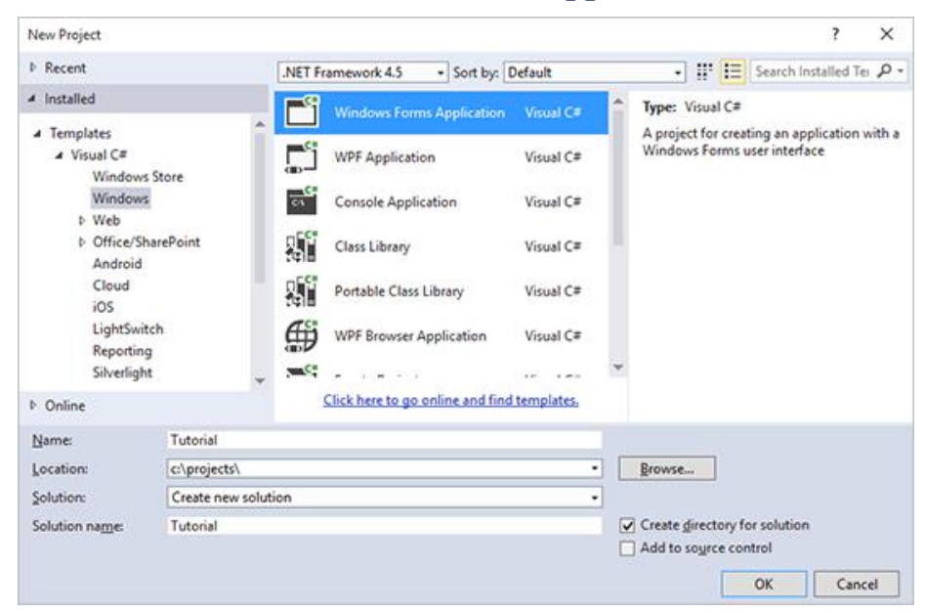Choose the WPF Browser Application globe icon
Viewport: 925px width, 613px height.
tap(300, 336)
